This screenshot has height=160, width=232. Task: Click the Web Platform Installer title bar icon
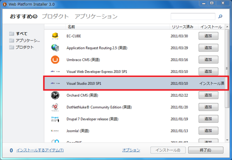pos(5,4)
